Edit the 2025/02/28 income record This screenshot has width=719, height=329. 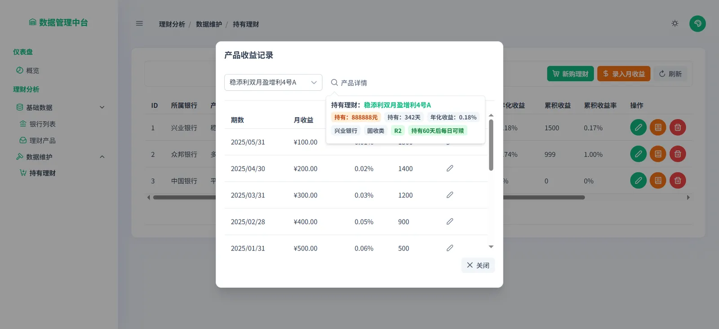tap(450, 221)
